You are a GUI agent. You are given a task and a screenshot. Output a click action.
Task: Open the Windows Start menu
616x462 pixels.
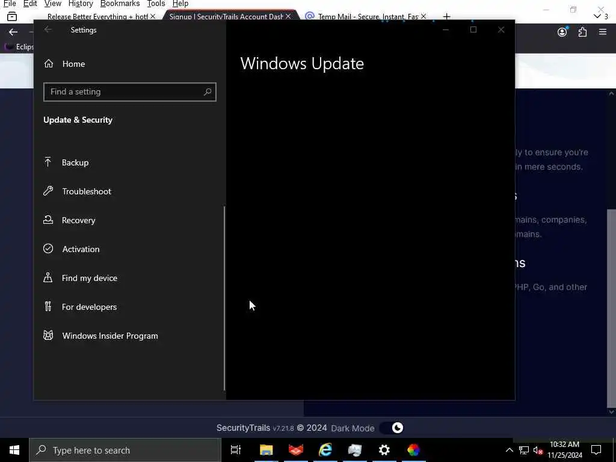click(x=14, y=450)
